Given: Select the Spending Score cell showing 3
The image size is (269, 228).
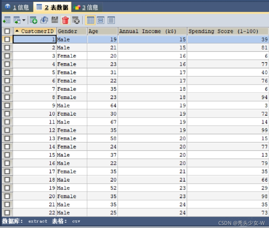Looking at the screenshot, I should (228, 105).
